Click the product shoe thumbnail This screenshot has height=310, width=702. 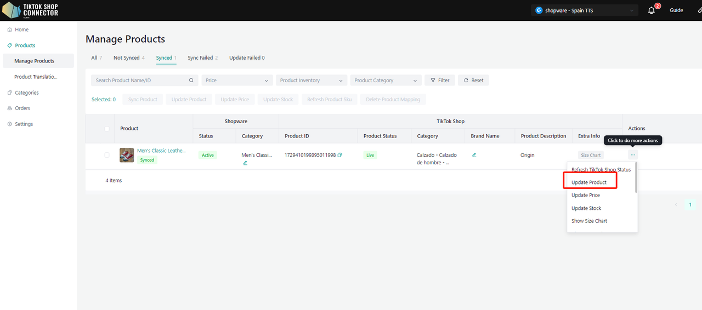pyautogui.click(x=127, y=155)
